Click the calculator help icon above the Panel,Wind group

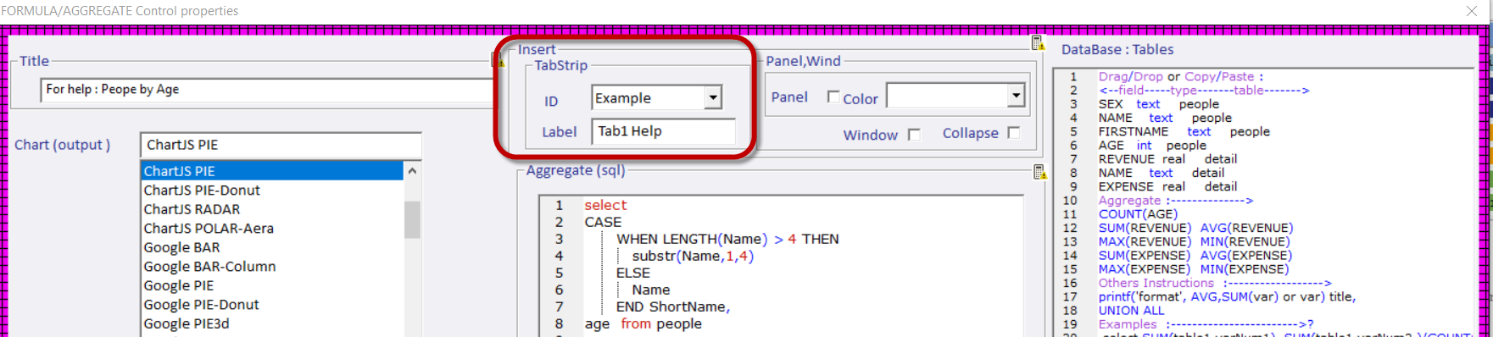point(1038,42)
